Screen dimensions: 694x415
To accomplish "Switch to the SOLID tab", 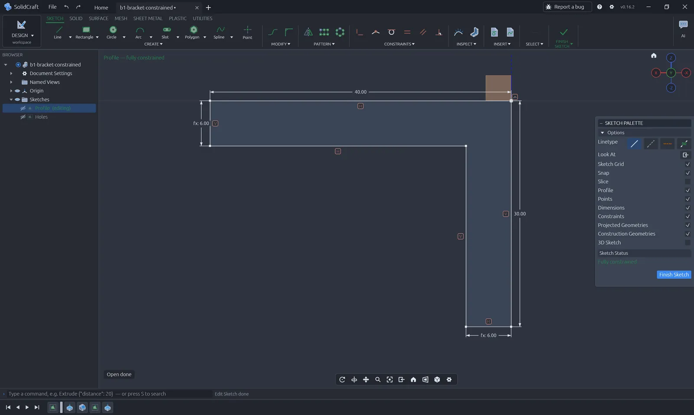I will [76, 18].
